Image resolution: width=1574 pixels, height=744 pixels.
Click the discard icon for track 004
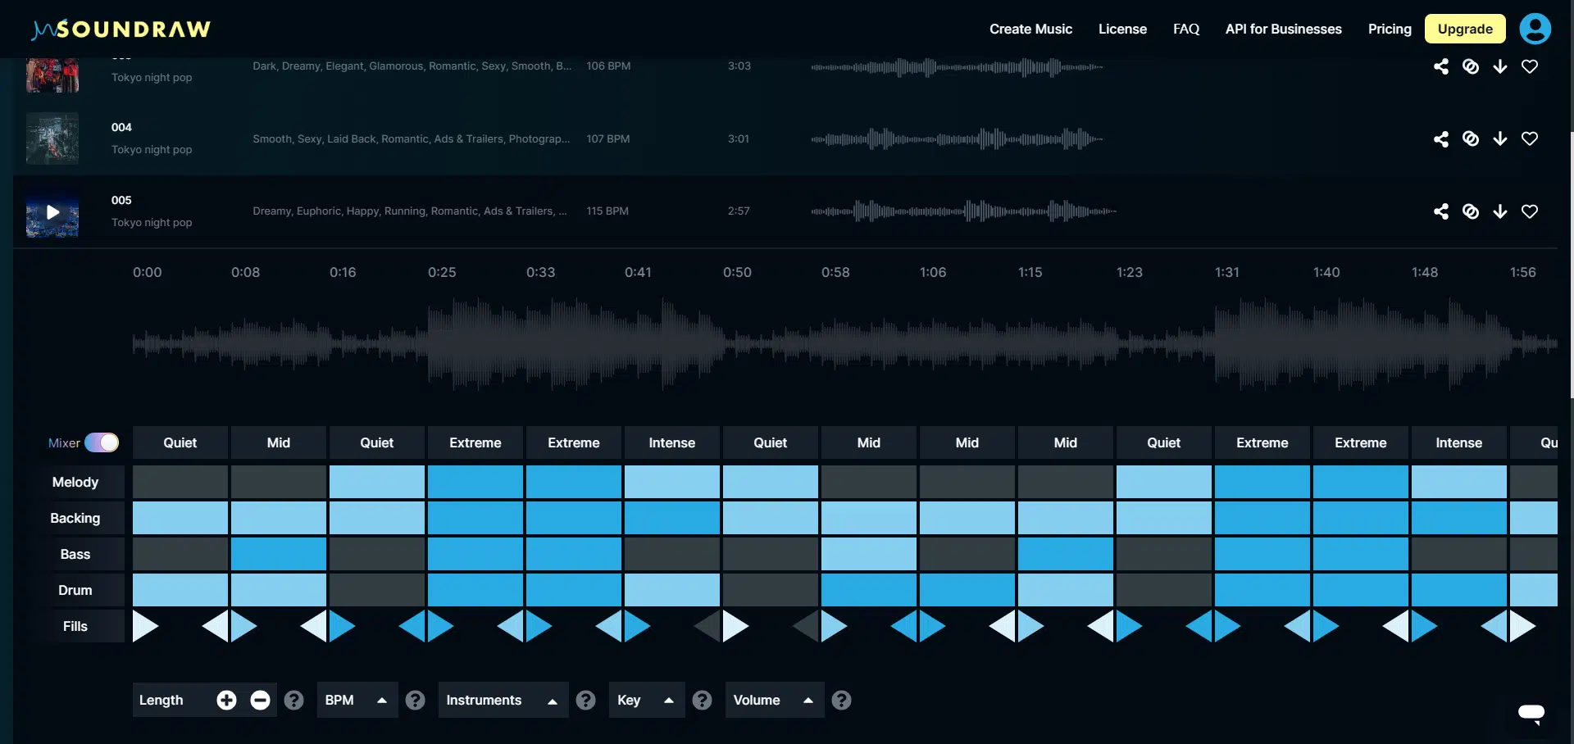coord(1471,138)
